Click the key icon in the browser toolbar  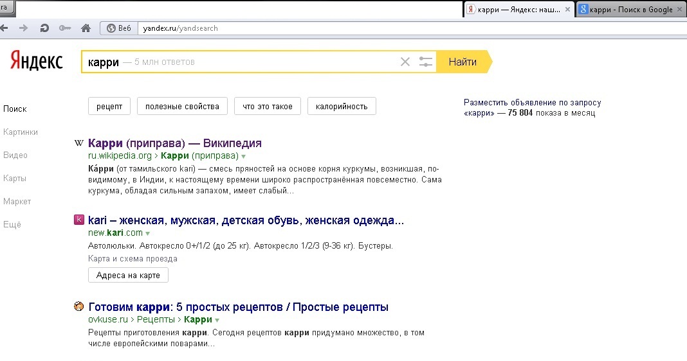64,28
